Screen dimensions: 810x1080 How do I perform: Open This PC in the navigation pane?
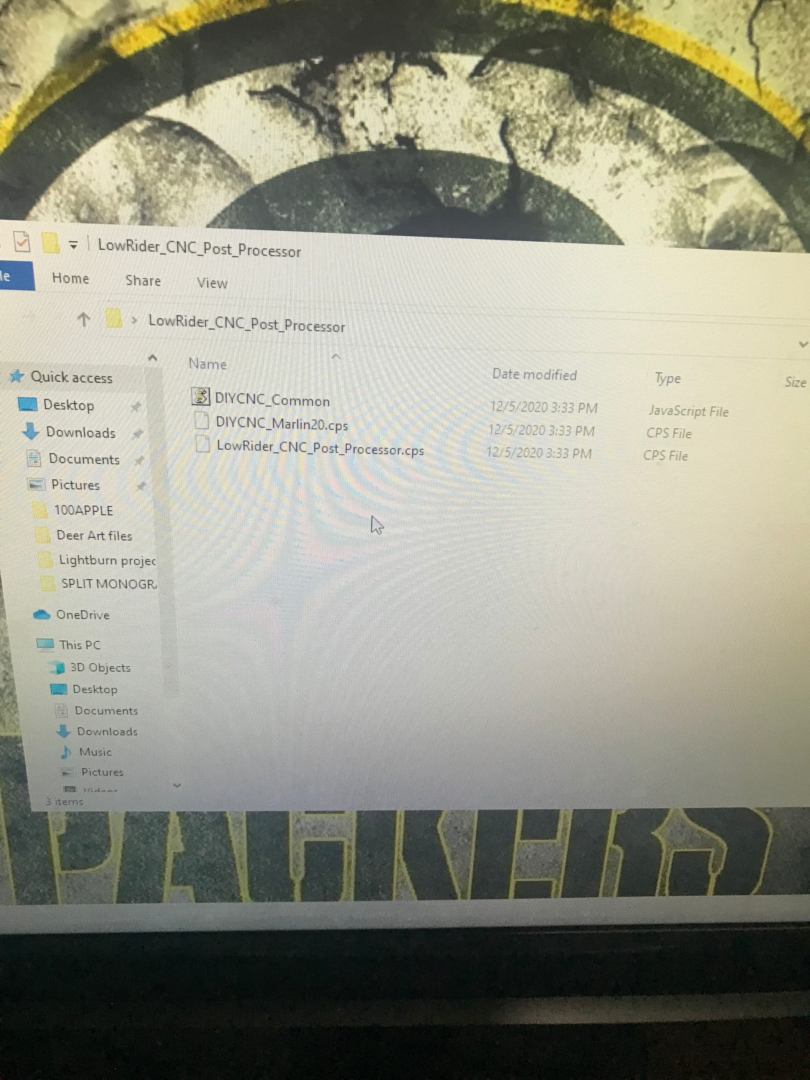point(79,645)
